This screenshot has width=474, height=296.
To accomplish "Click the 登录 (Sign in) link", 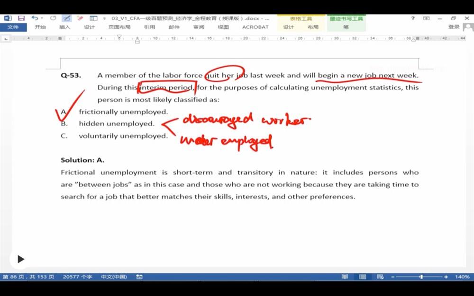I will (x=454, y=27).
